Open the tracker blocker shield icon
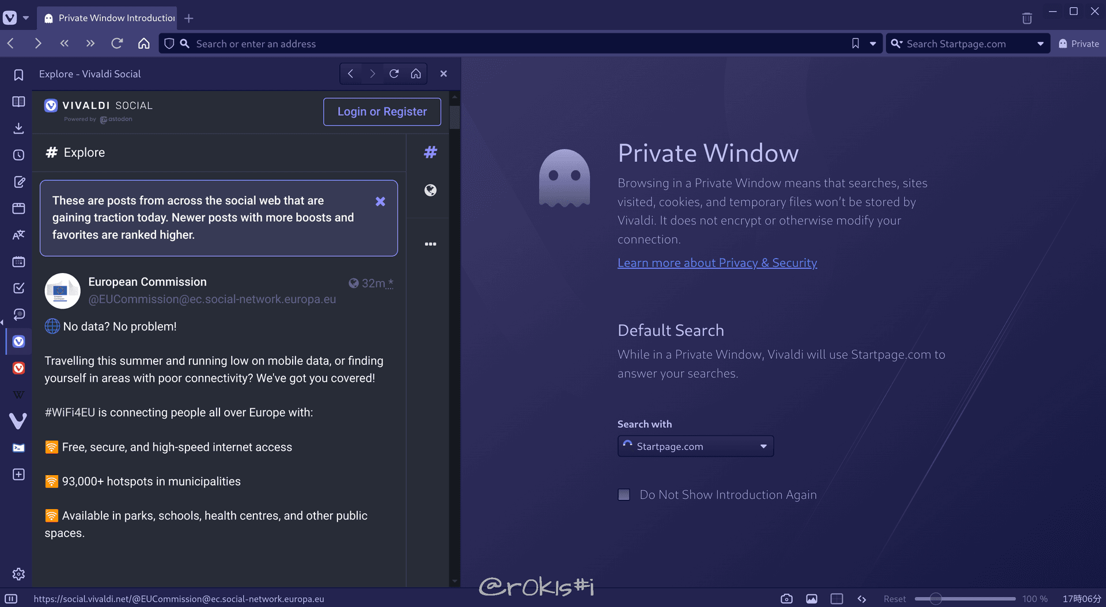This screenshot has height=607, width=1106. click(169, 44)
